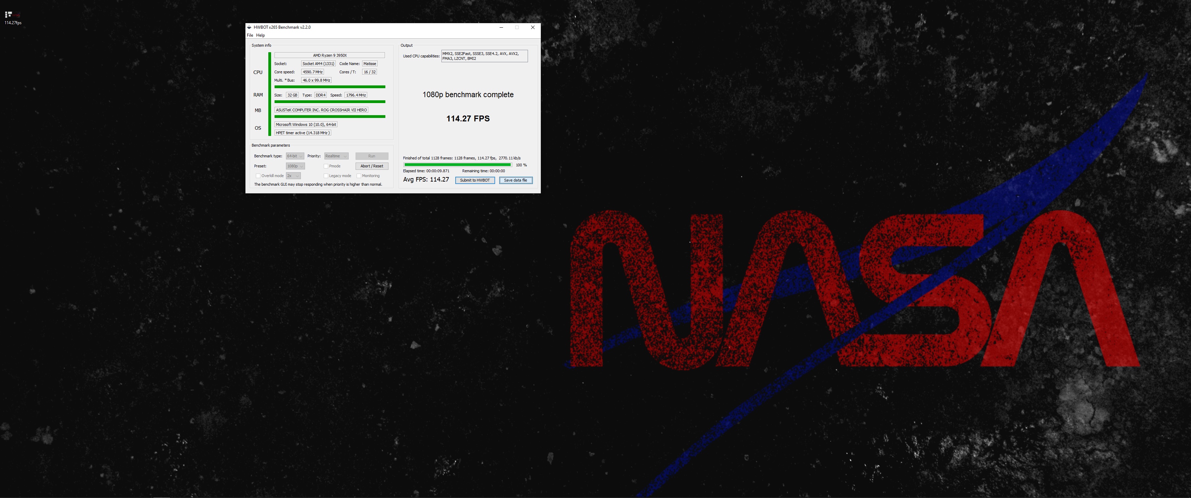Click the Finished of total 1128 frames line

click(x=462, y=158)
